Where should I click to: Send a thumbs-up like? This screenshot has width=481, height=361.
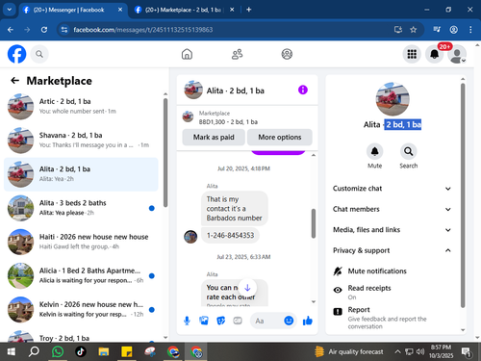point(308,321)
